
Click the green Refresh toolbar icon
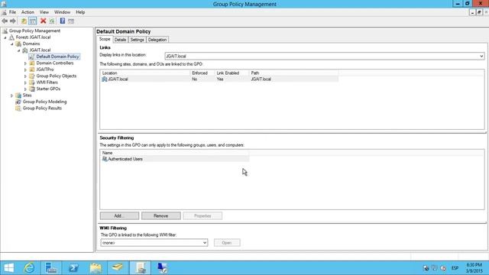(x=52, y=21)
